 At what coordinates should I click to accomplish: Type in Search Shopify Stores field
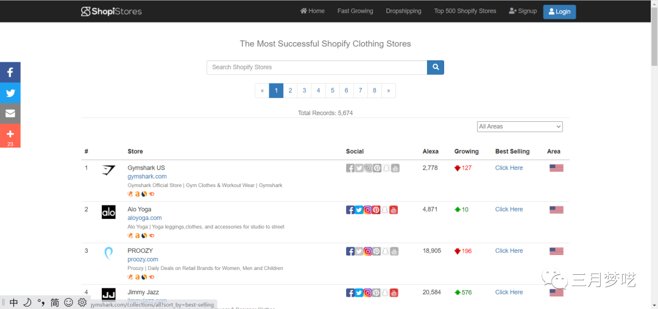pyautogui.click(x=316, y=68)
